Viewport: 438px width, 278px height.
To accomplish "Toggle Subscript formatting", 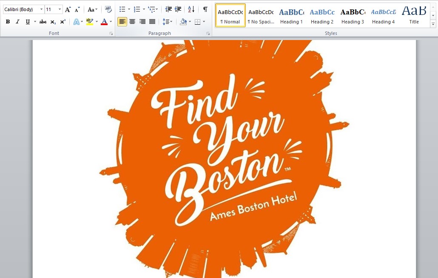I will [x=53, y=22].
